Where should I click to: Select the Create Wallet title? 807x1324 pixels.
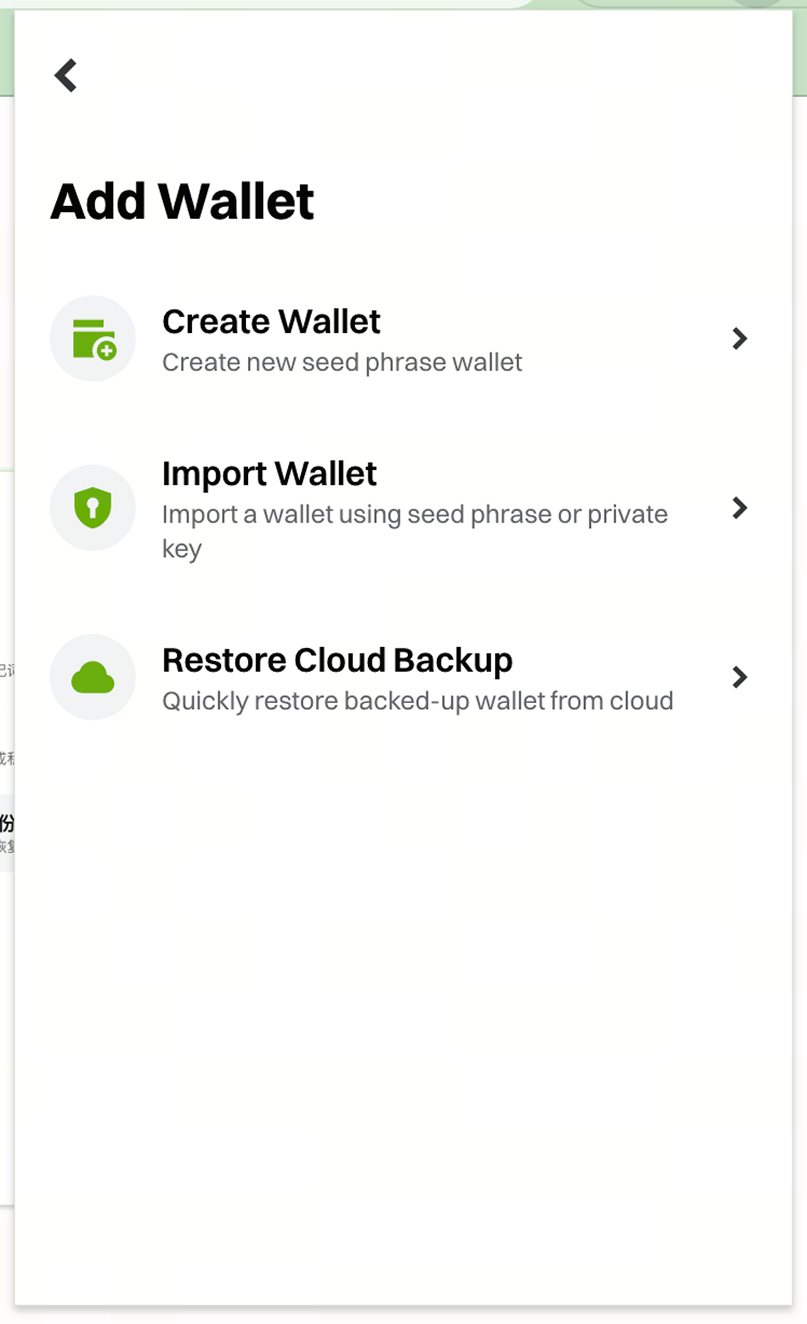click(x=272, y=321)
